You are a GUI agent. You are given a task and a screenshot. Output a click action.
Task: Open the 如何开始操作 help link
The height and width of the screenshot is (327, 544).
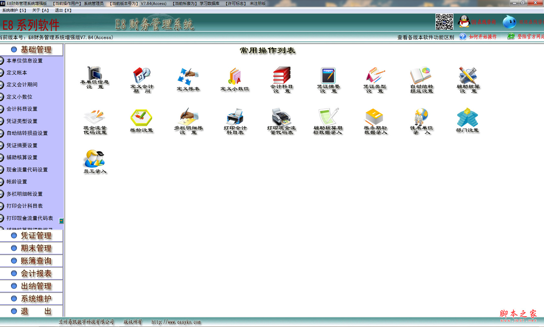click(483, 37)
